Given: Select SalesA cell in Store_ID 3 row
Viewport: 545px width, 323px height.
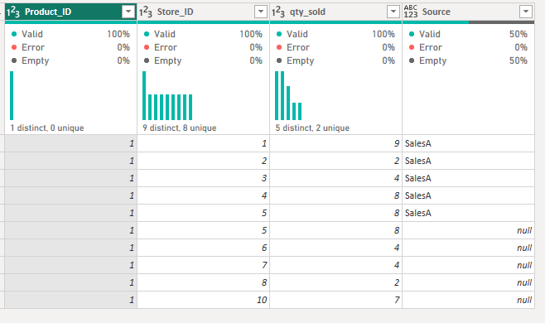Looking at the screenshot, I should coord(468,178).
